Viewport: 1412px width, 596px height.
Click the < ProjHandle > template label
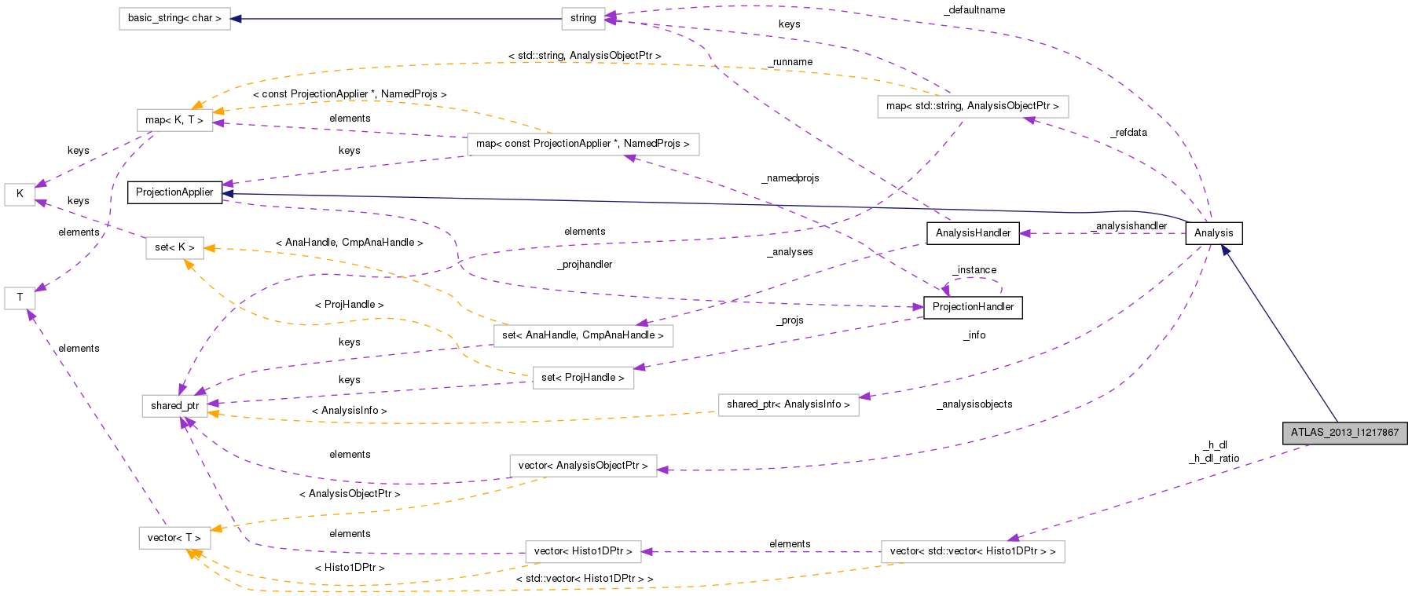point(350,305)
